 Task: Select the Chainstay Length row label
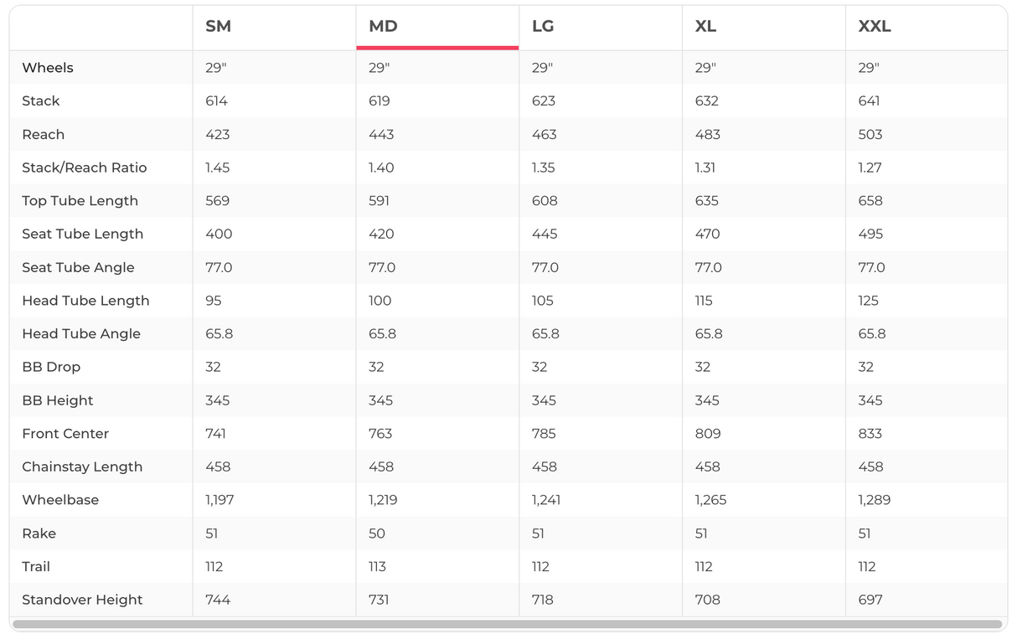[82, 466]
